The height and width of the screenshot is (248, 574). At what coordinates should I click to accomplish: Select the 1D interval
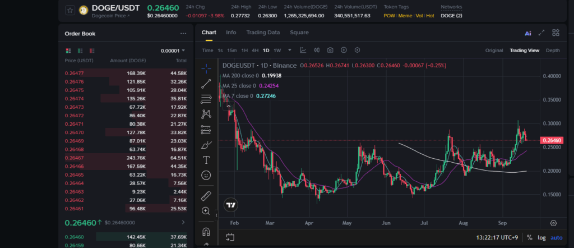coord(266,50)
